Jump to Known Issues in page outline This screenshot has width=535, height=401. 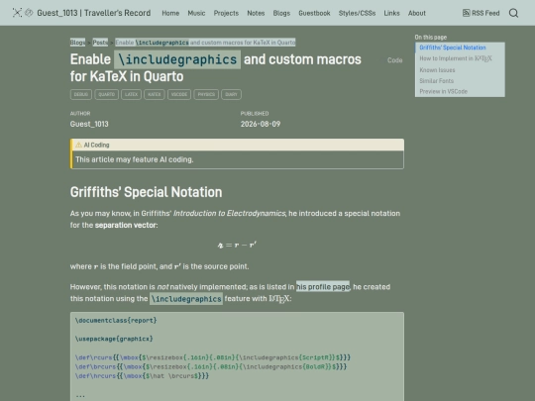point(437,70)
